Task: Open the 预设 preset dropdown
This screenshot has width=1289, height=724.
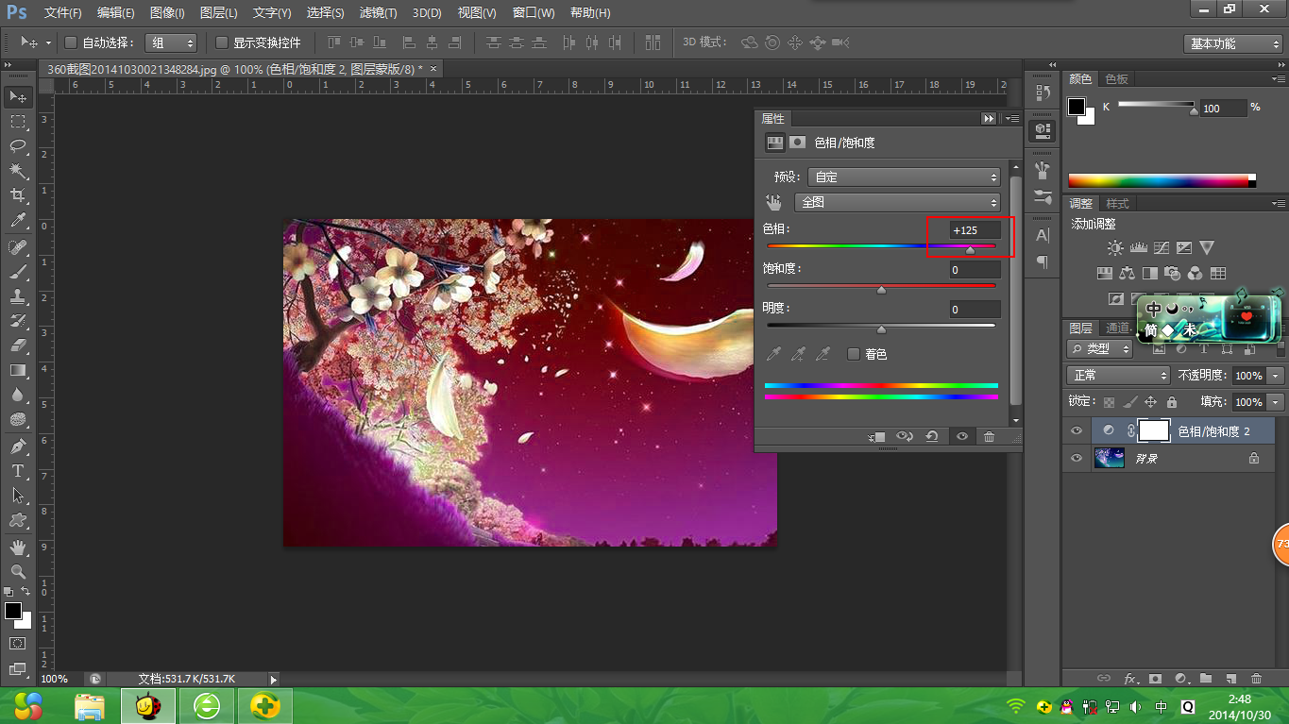Action: pyautogui.click(x=904, y=177)
